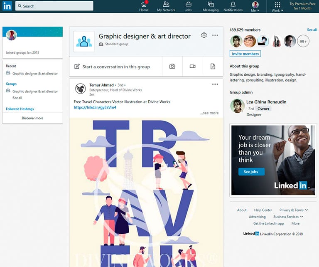Viewport: 319px width, 267px height.
Task: Attach a document with the document icon
Action: tap(213, 67)
